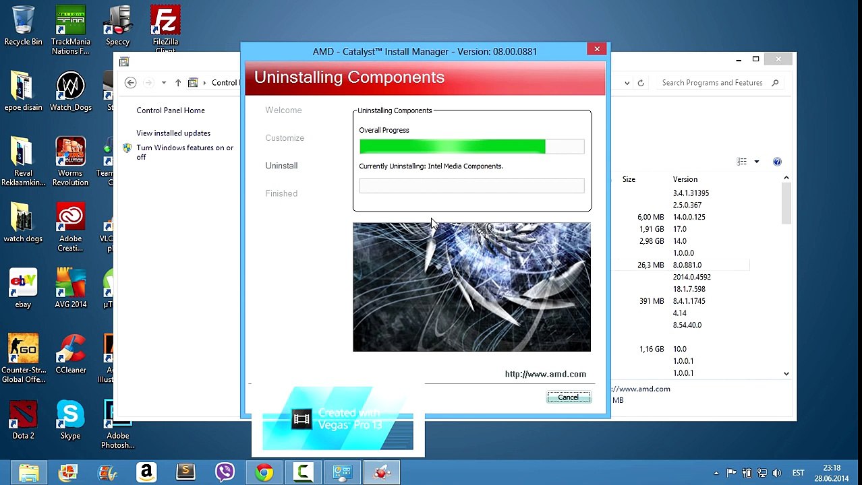Switch to Control Panel taskbar item
Screen dimensions: 862x485
(x=342, y=472)
